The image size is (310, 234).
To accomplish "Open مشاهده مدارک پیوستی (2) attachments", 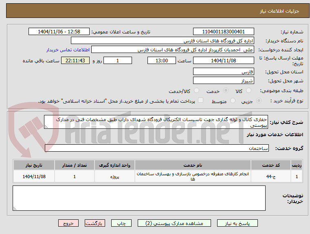I will tap(174, 223).
